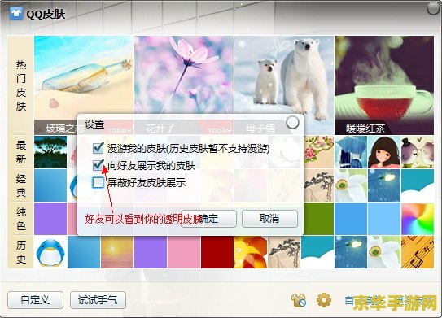442x318 pixels.
Task: Select music notes skin in 历史 row
Action: [x=418, y=252]
